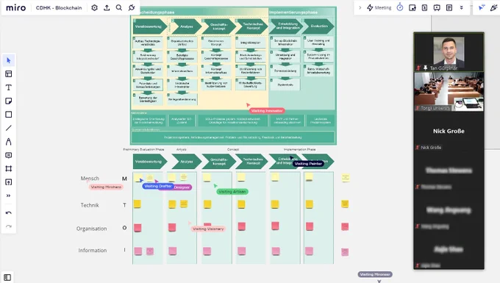Search the board
500x283 pixels.
tap(119, 7)
